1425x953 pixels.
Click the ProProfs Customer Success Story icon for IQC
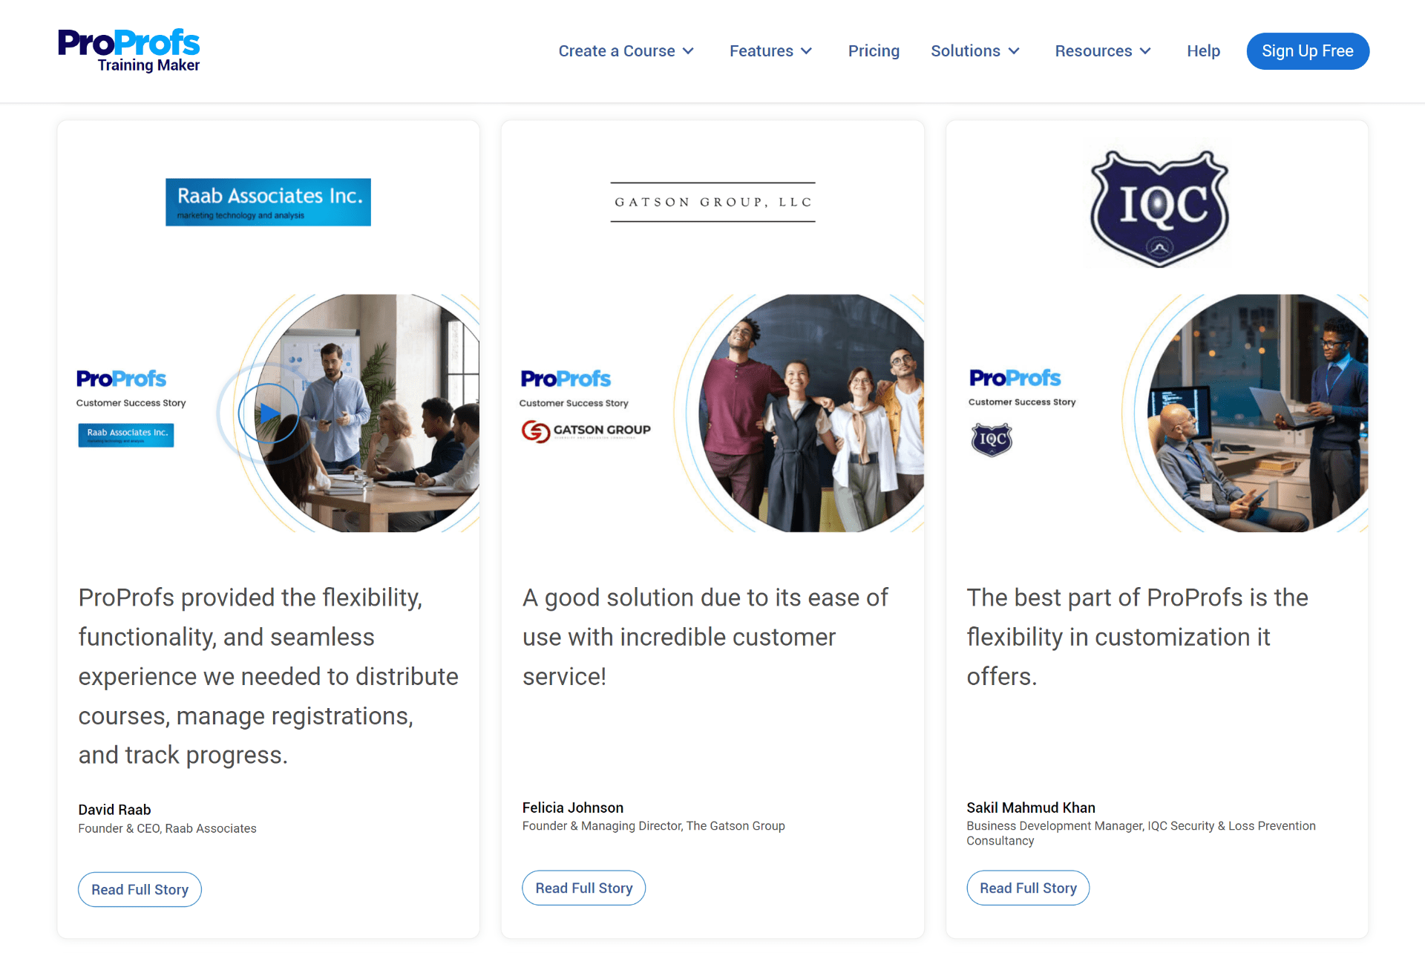point(990,434)
